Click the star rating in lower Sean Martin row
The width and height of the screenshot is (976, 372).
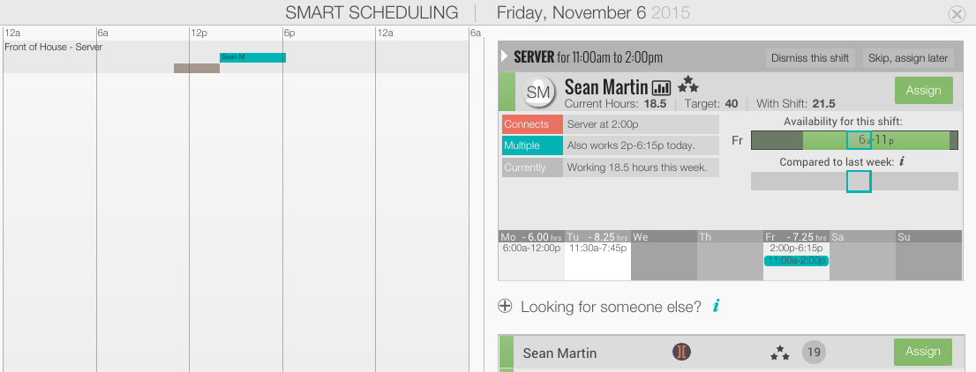pyautogui.click(x=779, y=353)
